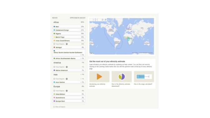Screen dimensions: 210x118
Task: Select the Europe East region row
Action: [69, 101]
